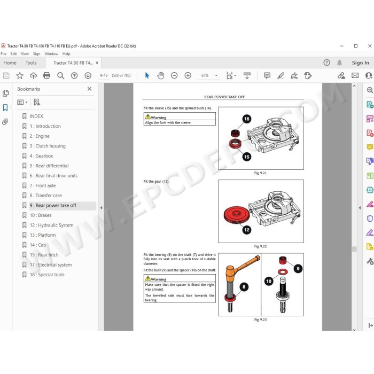Open bookmark 18 : Special tools
This screenshot has width=374, height=374.
tap(47, 275)
